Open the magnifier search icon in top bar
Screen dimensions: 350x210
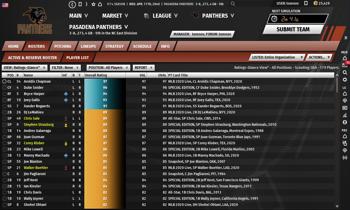pyautogui.click(x=233, y=4)
